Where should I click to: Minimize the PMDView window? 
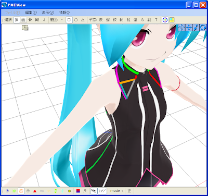coord(189,5)
